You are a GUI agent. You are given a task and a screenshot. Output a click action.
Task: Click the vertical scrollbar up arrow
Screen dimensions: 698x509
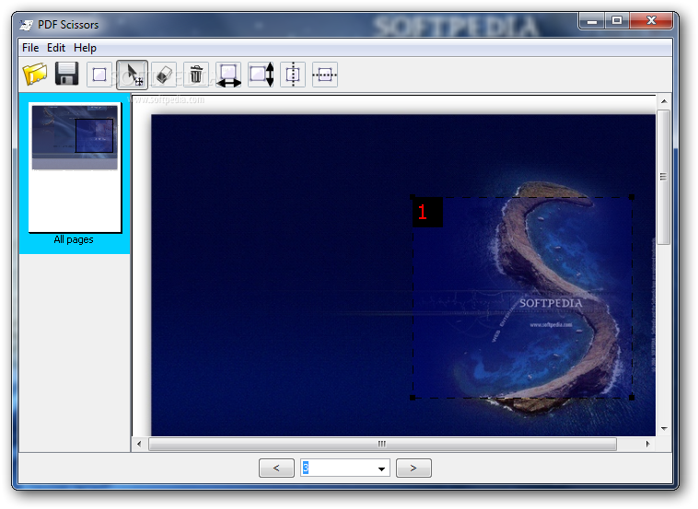[664, 101]
